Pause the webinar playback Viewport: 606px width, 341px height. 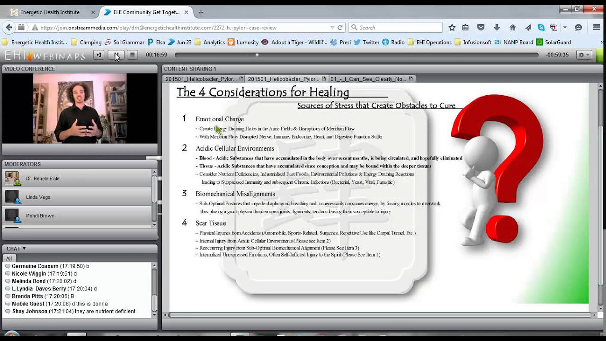click(116, 55)
